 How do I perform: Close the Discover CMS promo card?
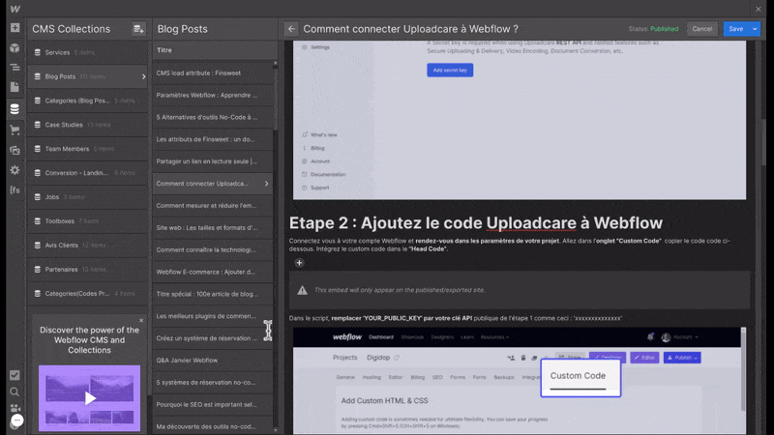(141, 321)
